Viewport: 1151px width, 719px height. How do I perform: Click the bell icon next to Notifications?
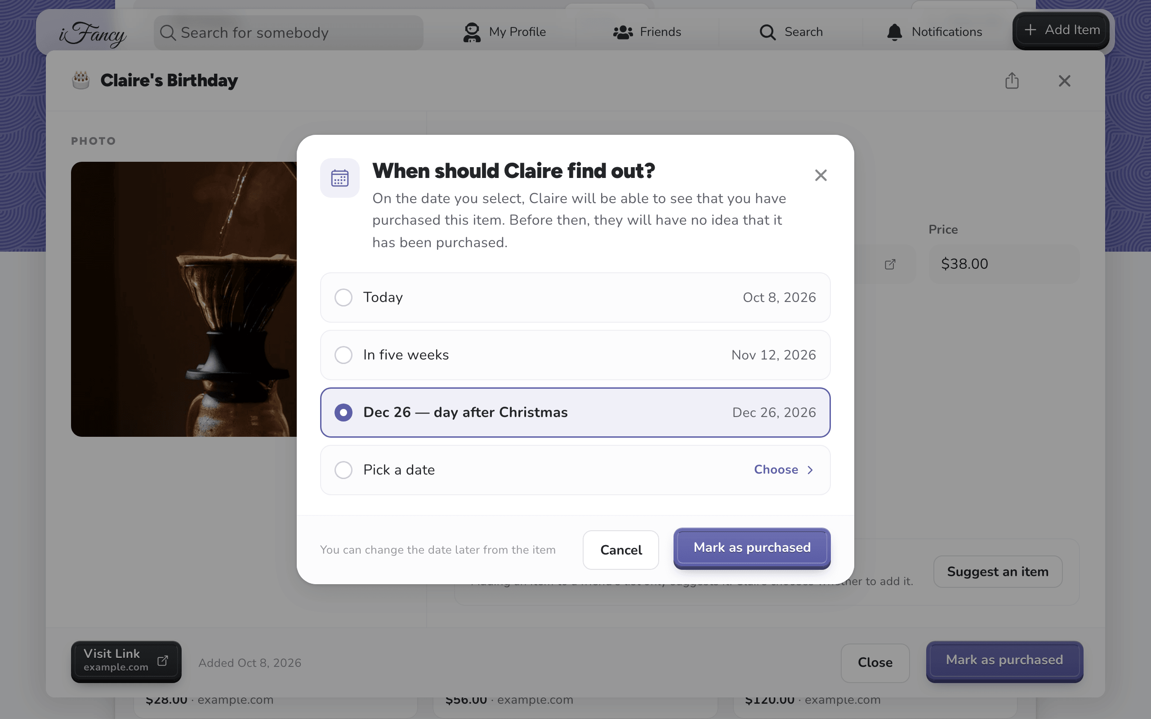[894, 32]
